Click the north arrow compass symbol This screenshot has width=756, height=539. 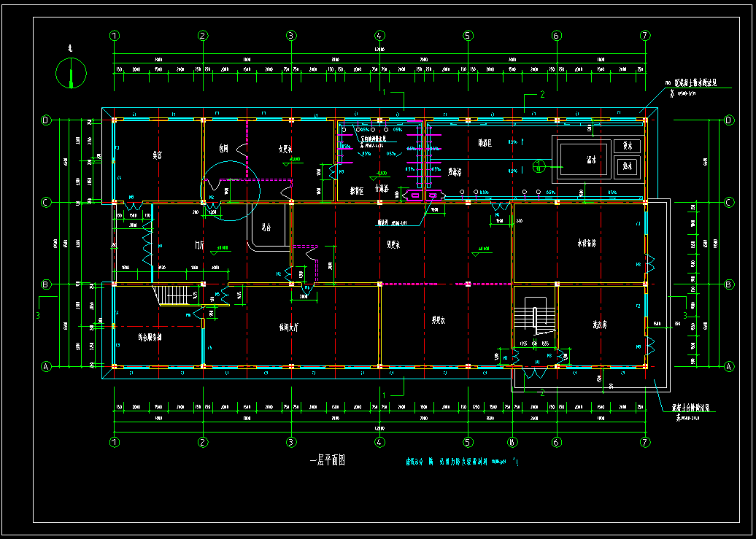coord(72,73)
